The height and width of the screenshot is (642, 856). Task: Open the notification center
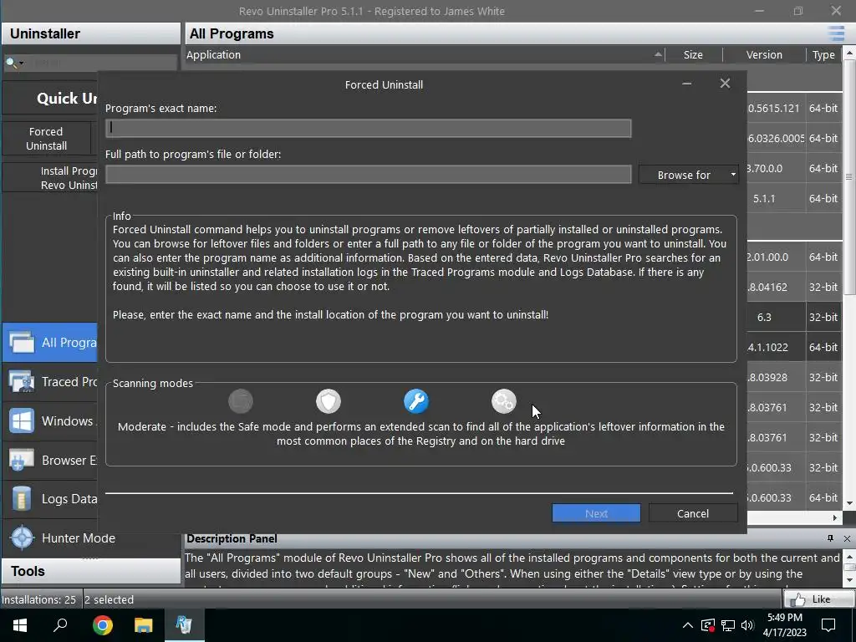point(828,625)
